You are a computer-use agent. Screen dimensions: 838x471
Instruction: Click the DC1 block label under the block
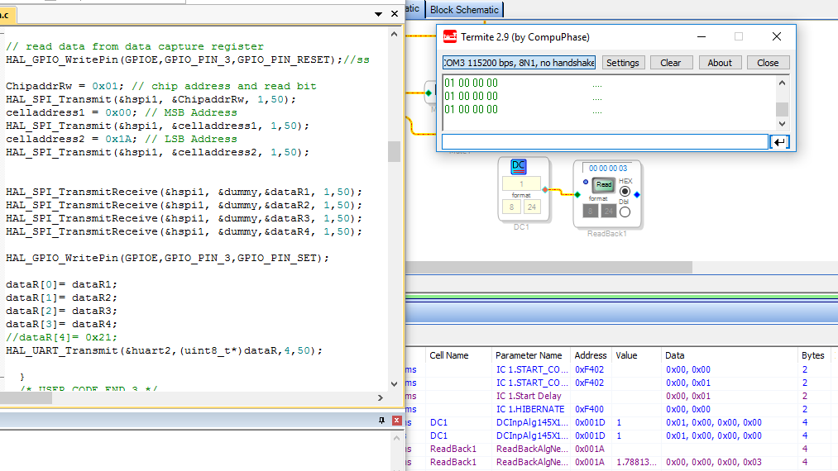coord(521,227)
